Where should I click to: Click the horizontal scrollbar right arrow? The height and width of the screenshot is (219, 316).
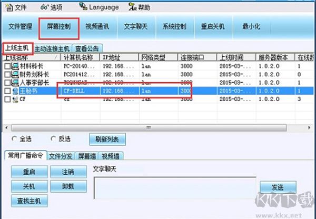pyautogui.click(x=309, y=128)
